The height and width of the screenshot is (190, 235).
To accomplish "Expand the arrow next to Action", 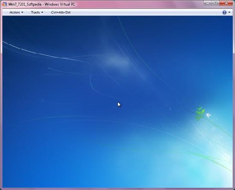I will 22,12.
